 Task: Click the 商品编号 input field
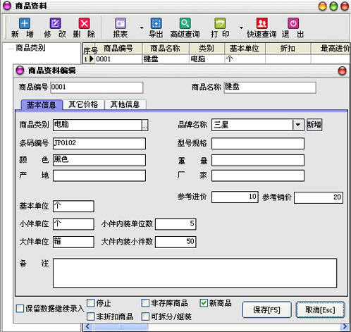coord(97,87)
